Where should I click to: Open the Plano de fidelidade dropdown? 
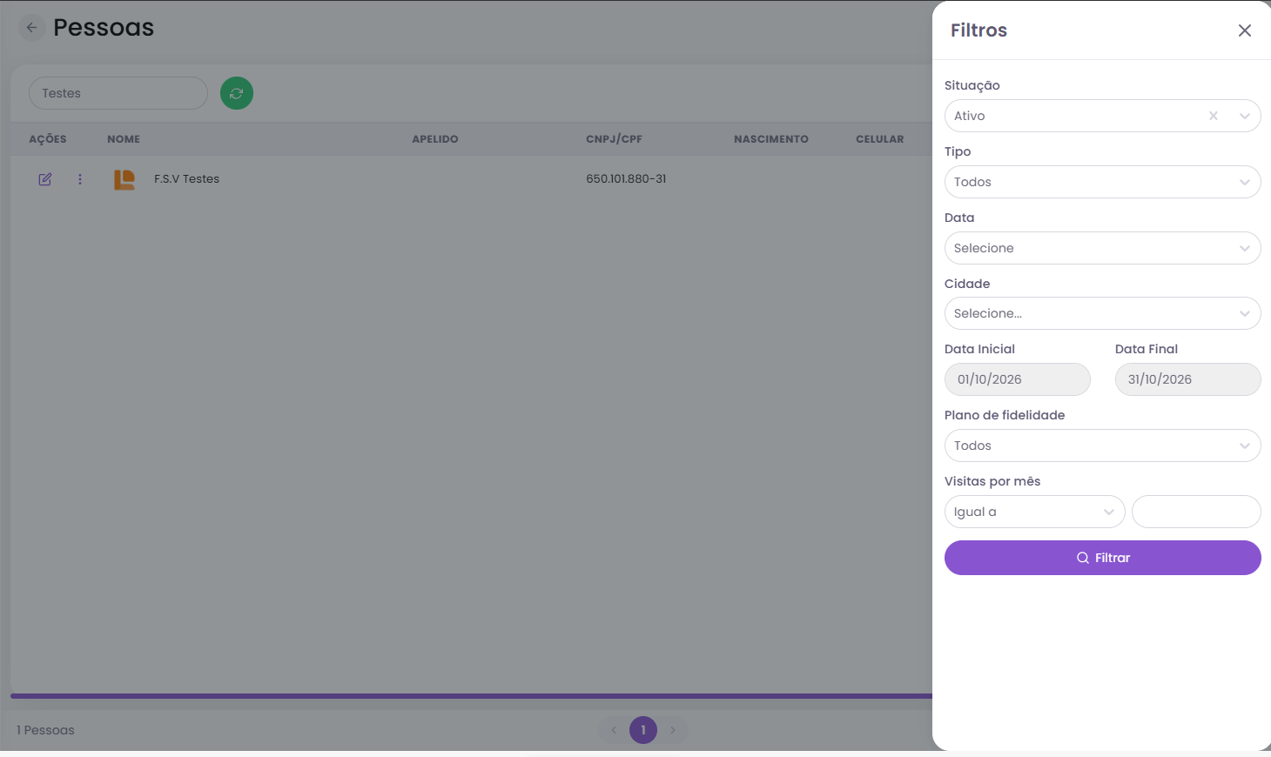point(1102,445)
